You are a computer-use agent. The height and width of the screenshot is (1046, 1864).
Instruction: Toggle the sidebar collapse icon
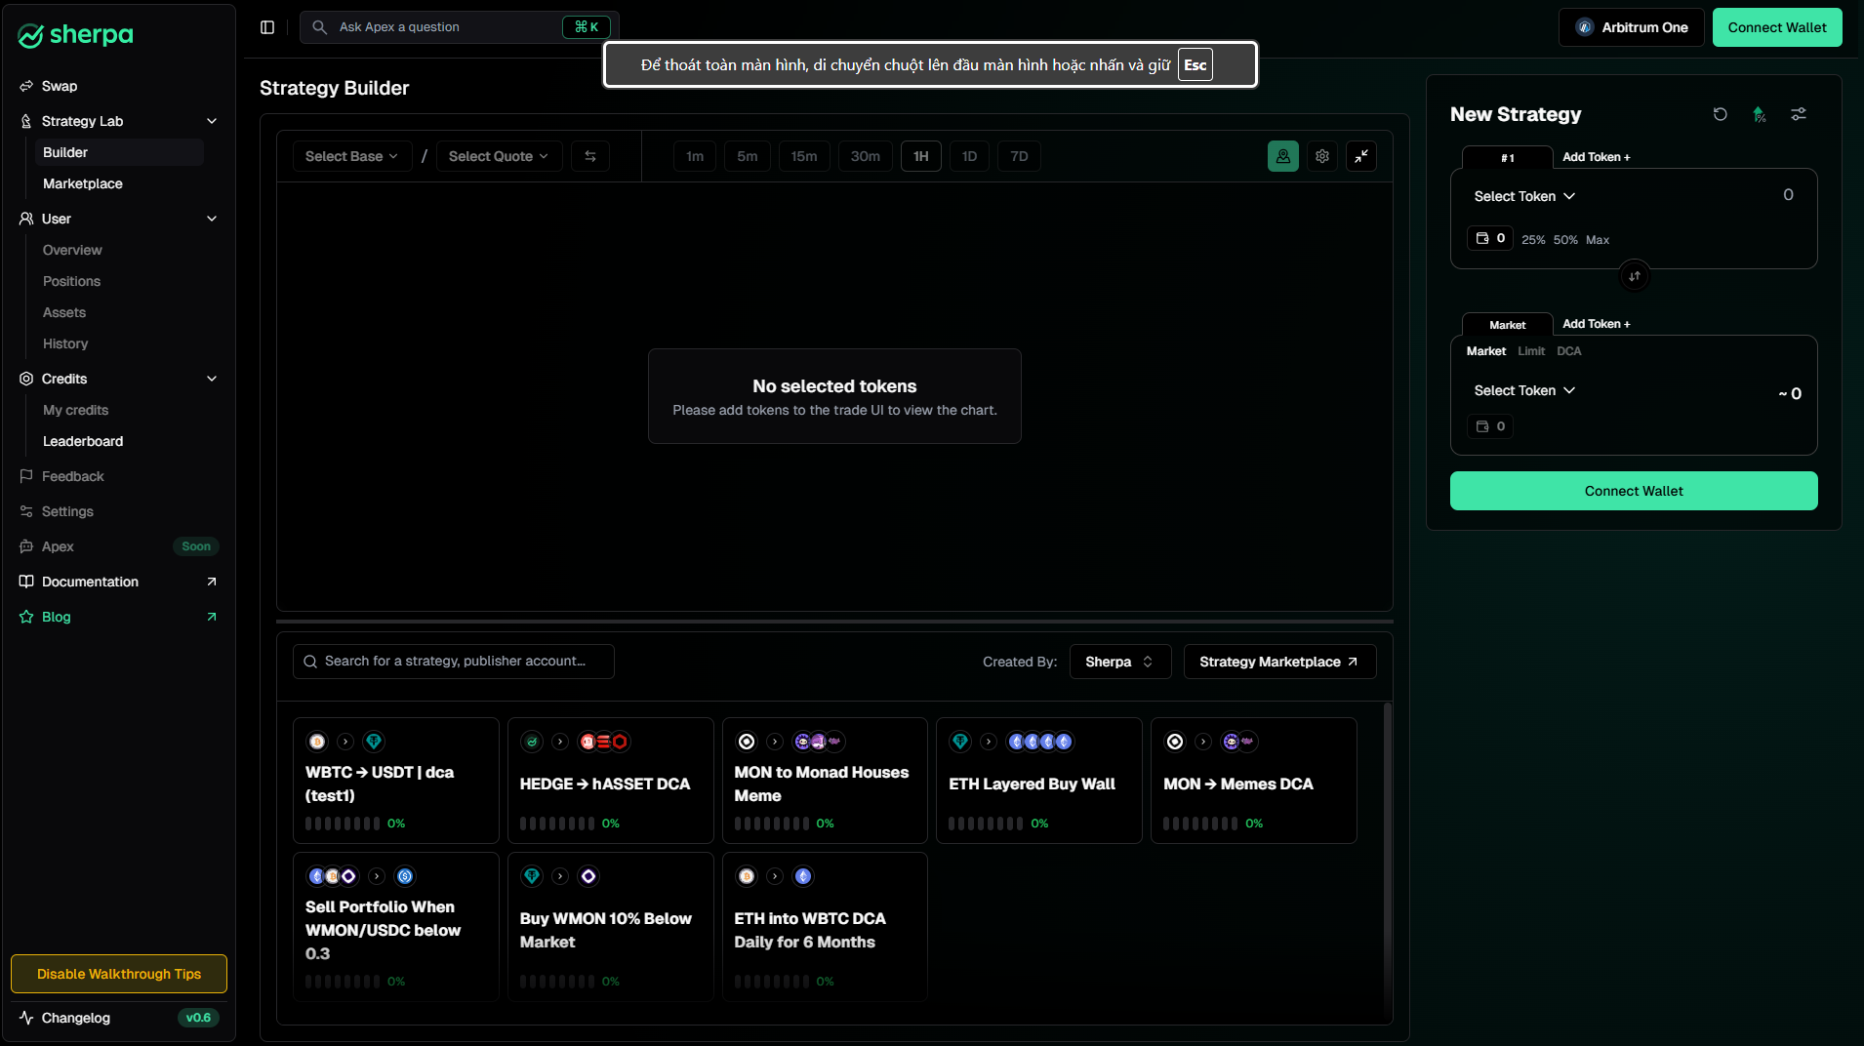point(267,27)
